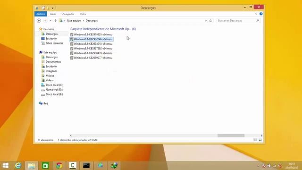Open the recent locations dropdown arrow
Screen dimensions: 302x170
(50, 21)
